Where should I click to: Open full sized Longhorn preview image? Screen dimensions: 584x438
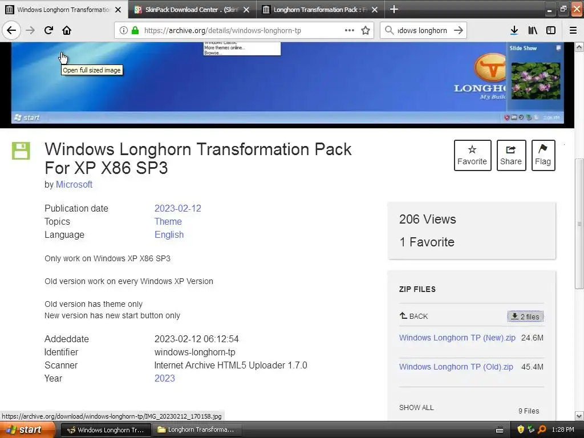pyautogui.click(x=287, y=84)
